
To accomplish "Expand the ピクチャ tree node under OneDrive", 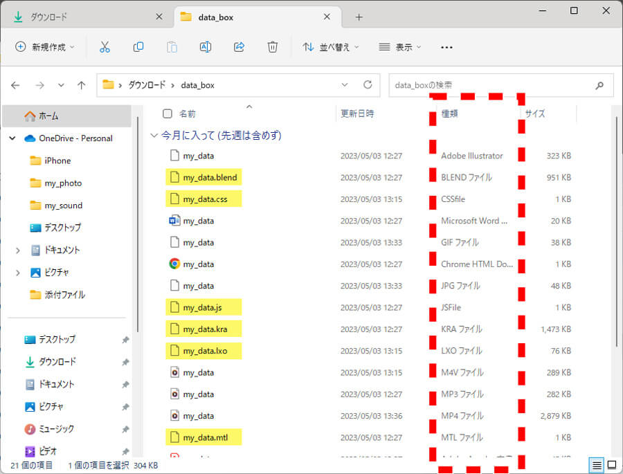I will (17, 273).
